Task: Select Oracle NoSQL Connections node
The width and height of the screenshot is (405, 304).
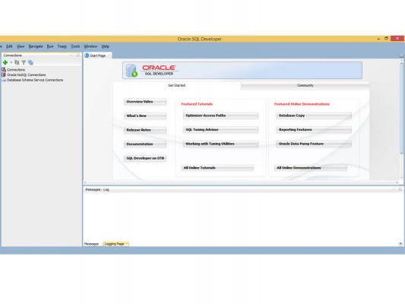Action: pyautogui.click(x=26, y=75)
